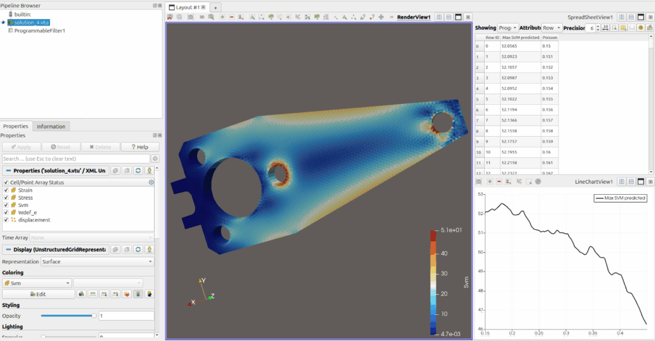Uncheck the Wdef_e array checkbox
The height and width of the screenshot is (341, 655).
click(7, 213)
